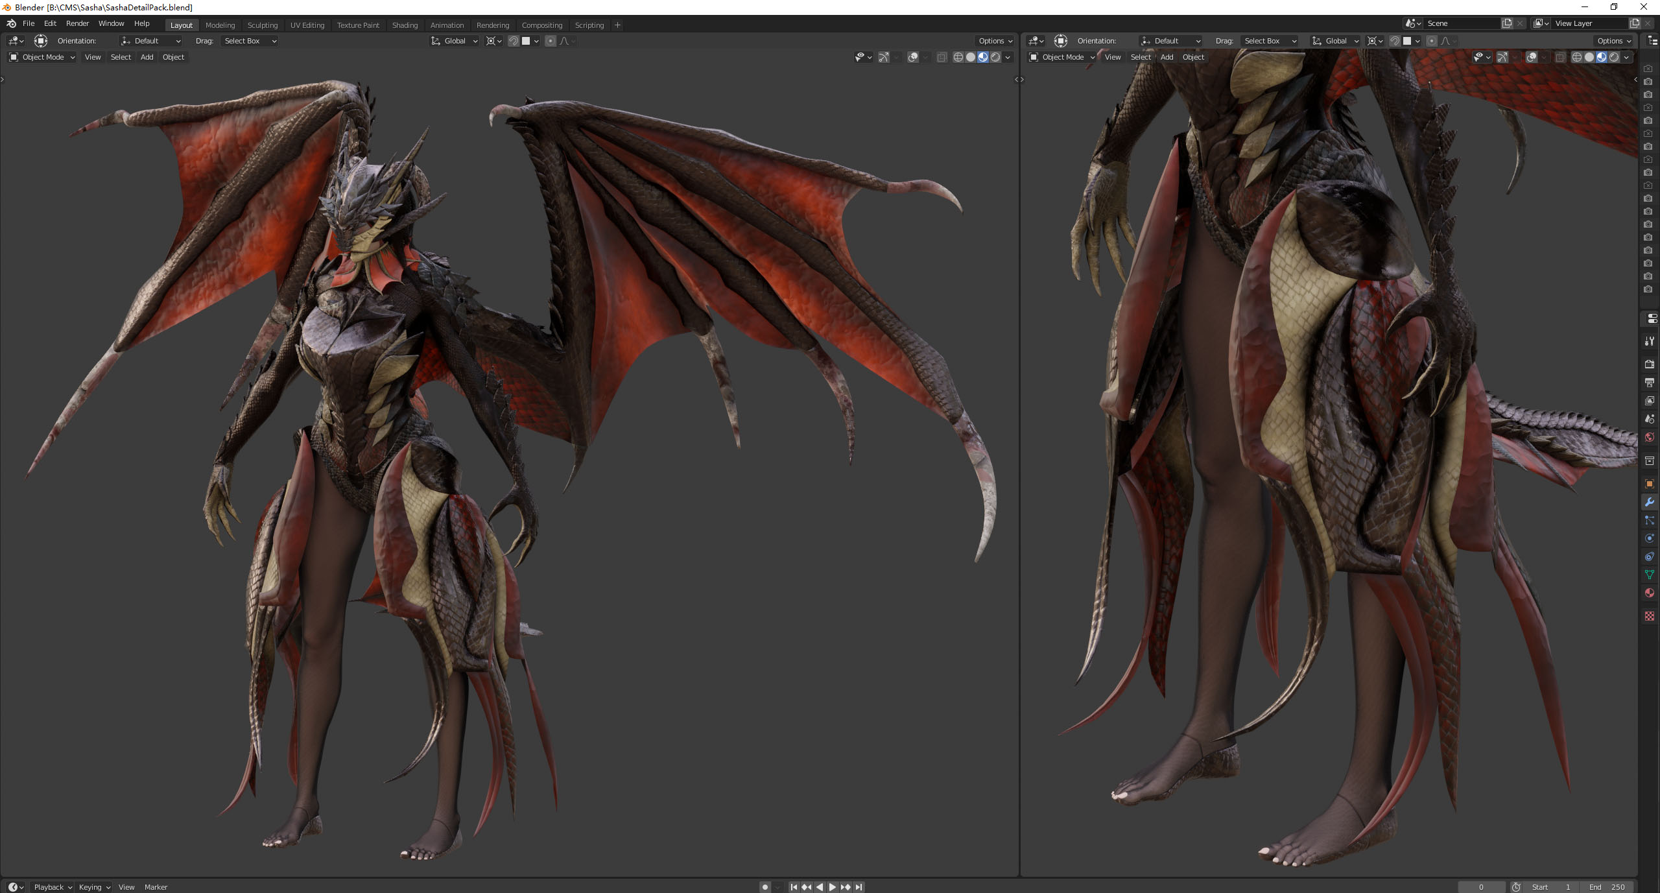Viewport: 1660px width, 893px height.
Task: Open the File menu
Action: click(29, 23)
